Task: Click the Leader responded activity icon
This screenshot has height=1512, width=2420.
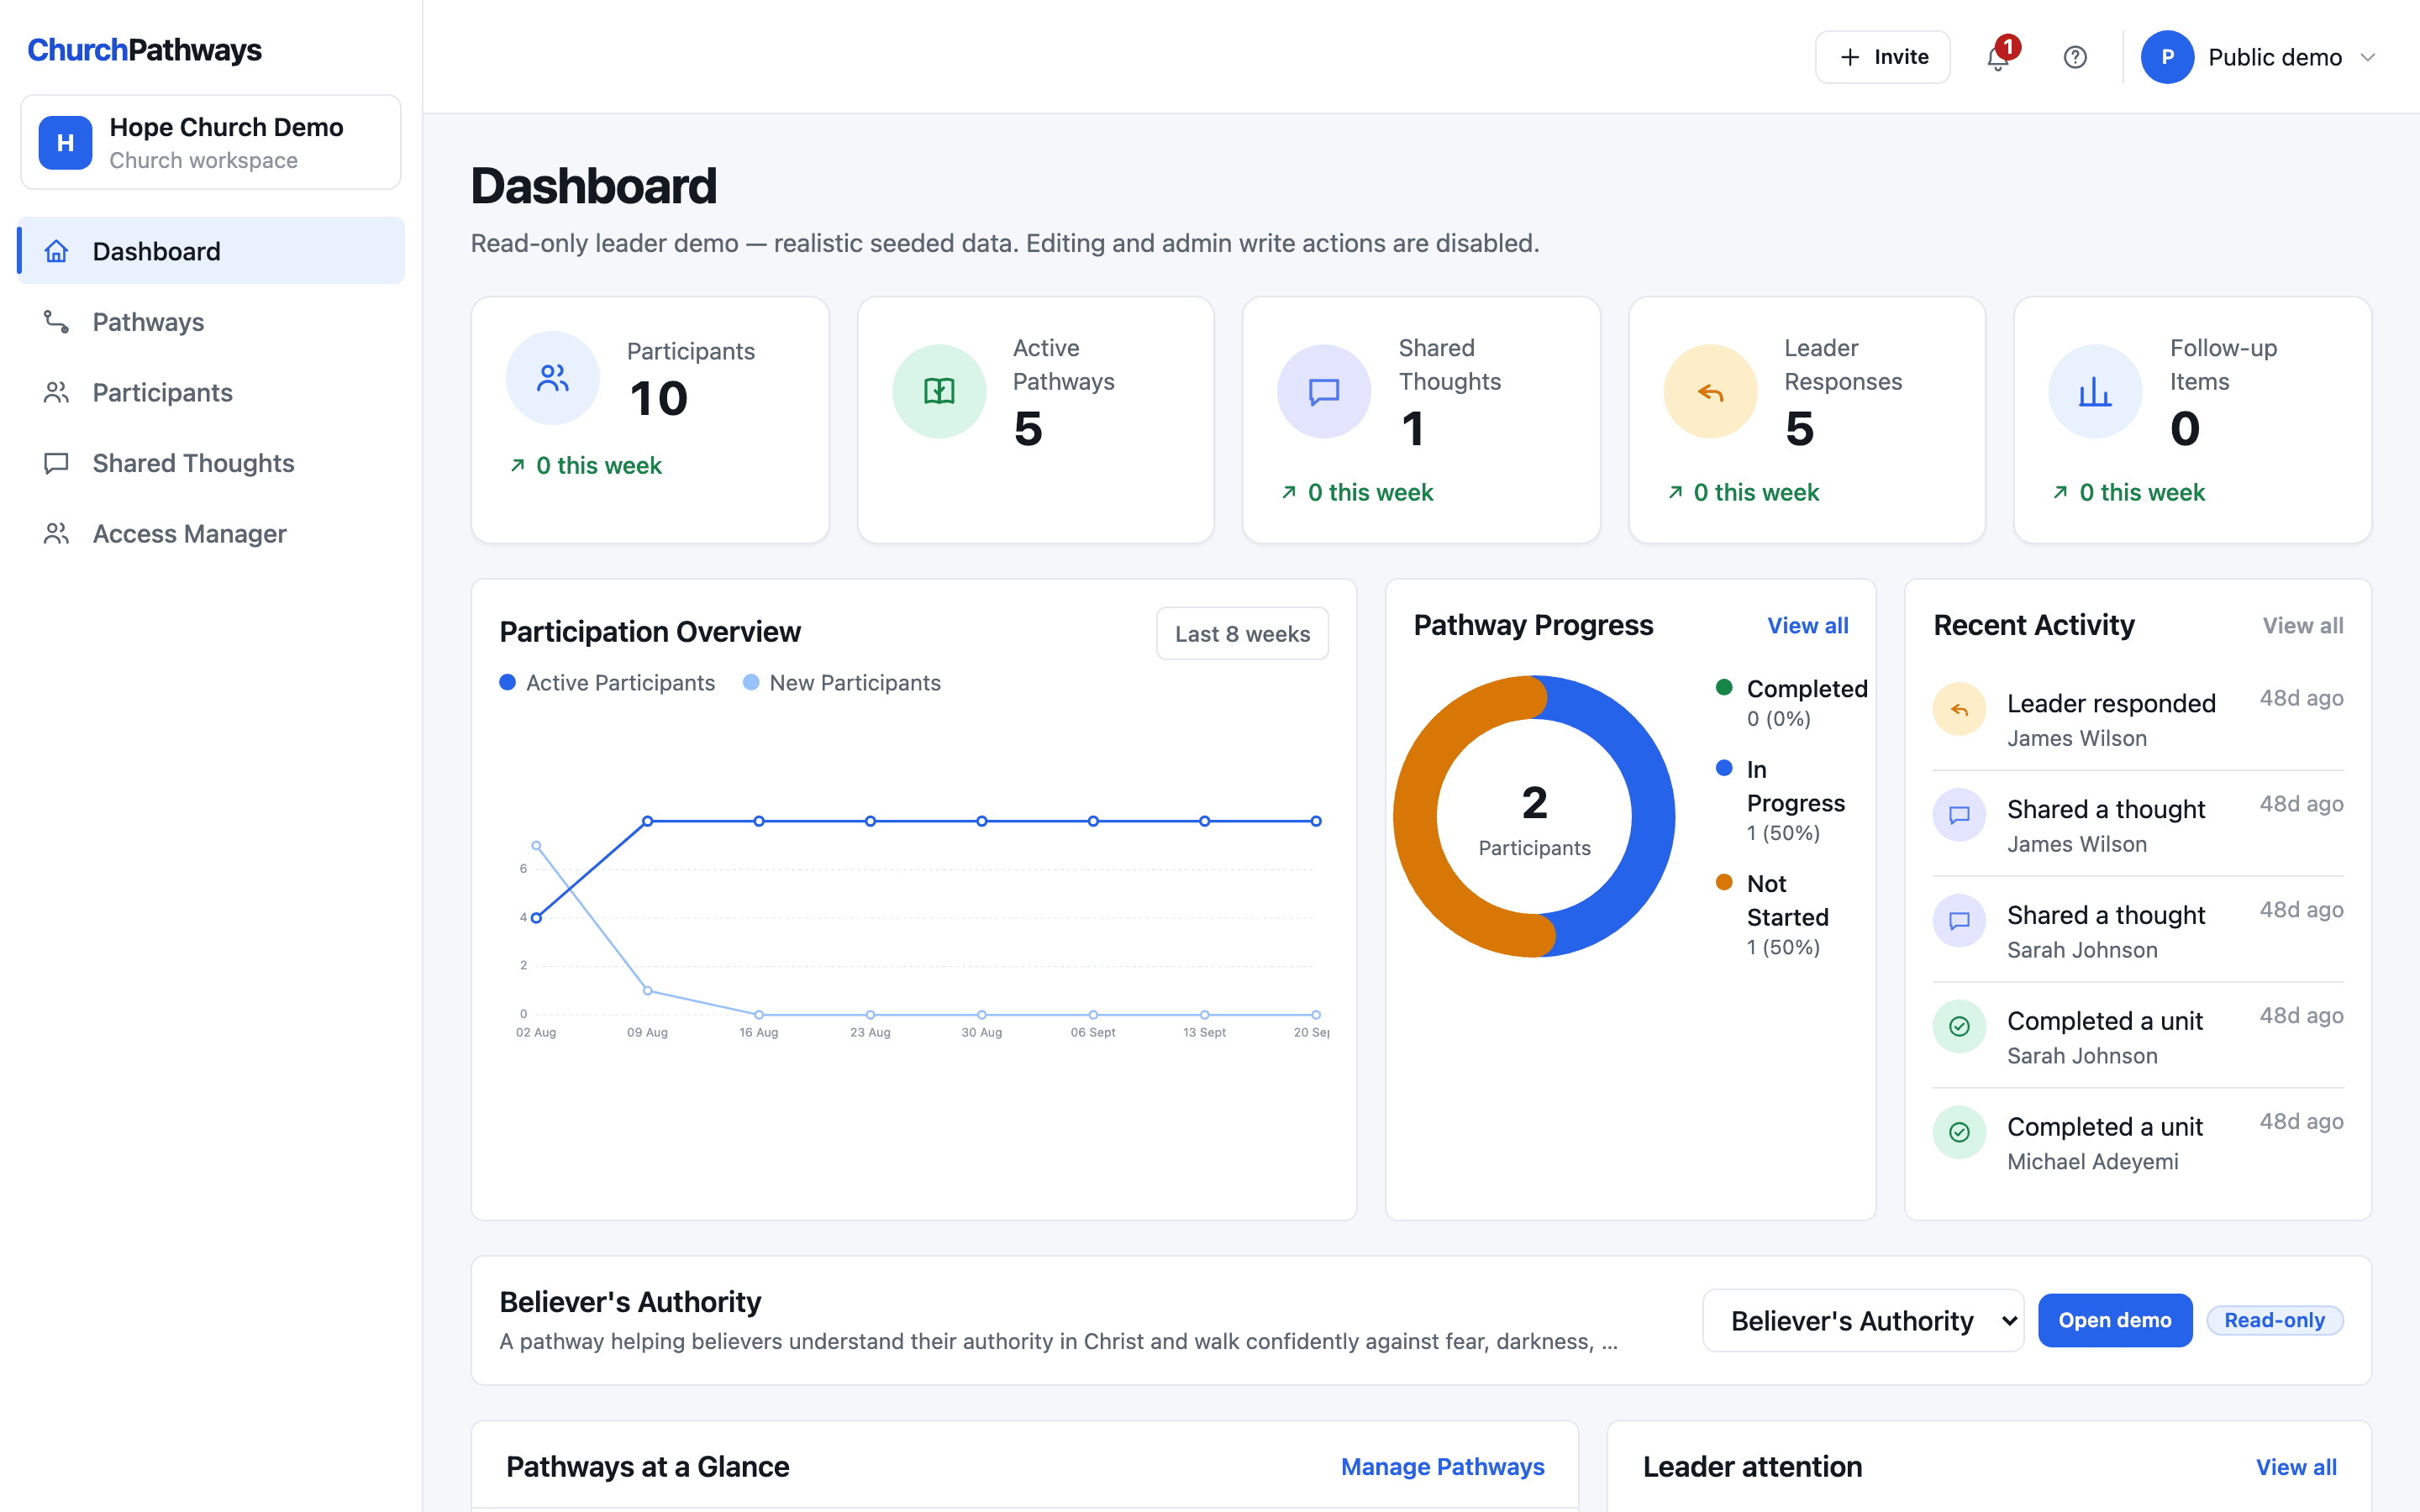Action: 1959,709
